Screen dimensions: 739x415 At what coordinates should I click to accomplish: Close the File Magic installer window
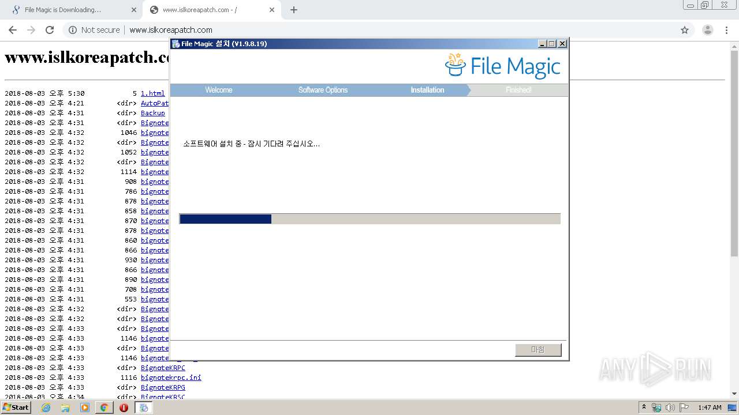click(562, 44)
